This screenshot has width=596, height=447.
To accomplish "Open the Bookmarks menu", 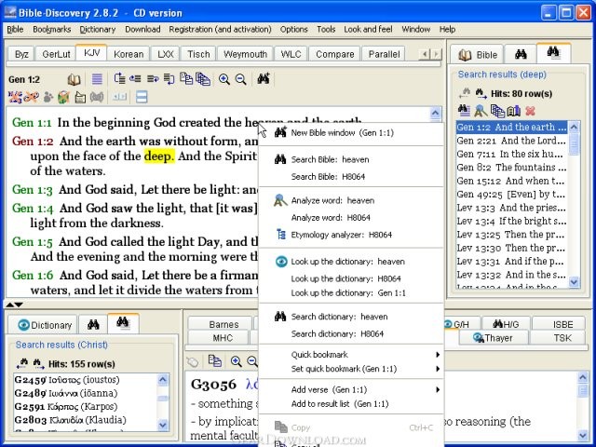I will pos(52,29).
